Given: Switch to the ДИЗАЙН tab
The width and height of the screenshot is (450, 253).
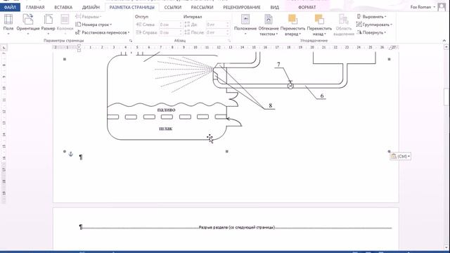Looking at the screenshot, I should (x=91, y=7).
